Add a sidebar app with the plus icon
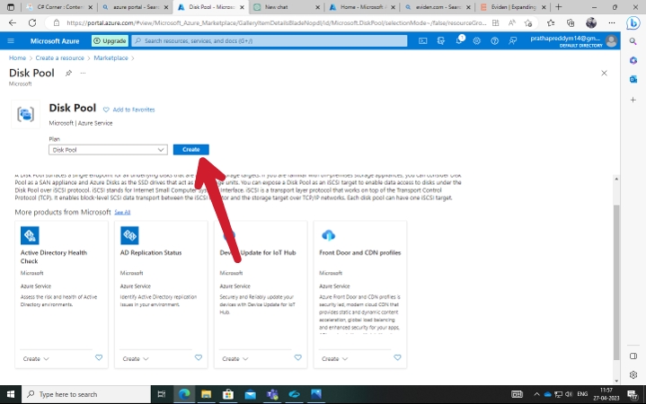646x404 pixels. click(x=633, y=100)
